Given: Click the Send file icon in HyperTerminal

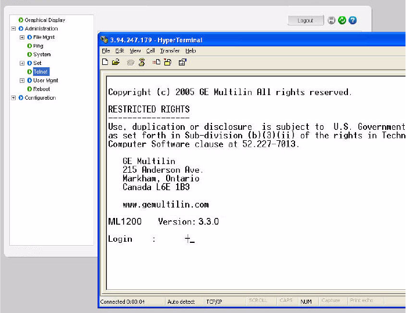Looking at the screenshot, I should point(156,62).
